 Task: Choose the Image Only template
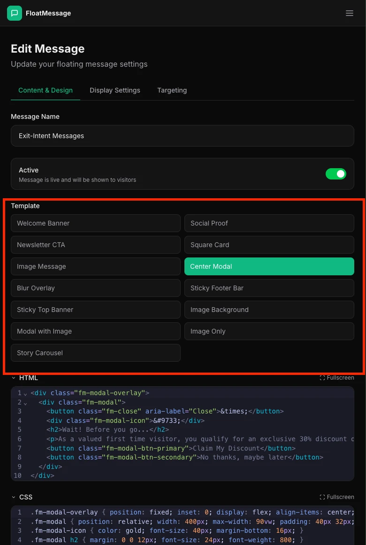pos(269,331)
